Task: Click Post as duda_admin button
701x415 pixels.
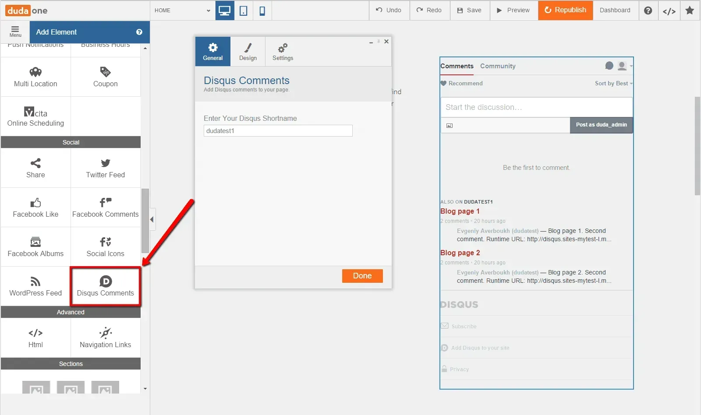Action: click(x=601, y=125)
